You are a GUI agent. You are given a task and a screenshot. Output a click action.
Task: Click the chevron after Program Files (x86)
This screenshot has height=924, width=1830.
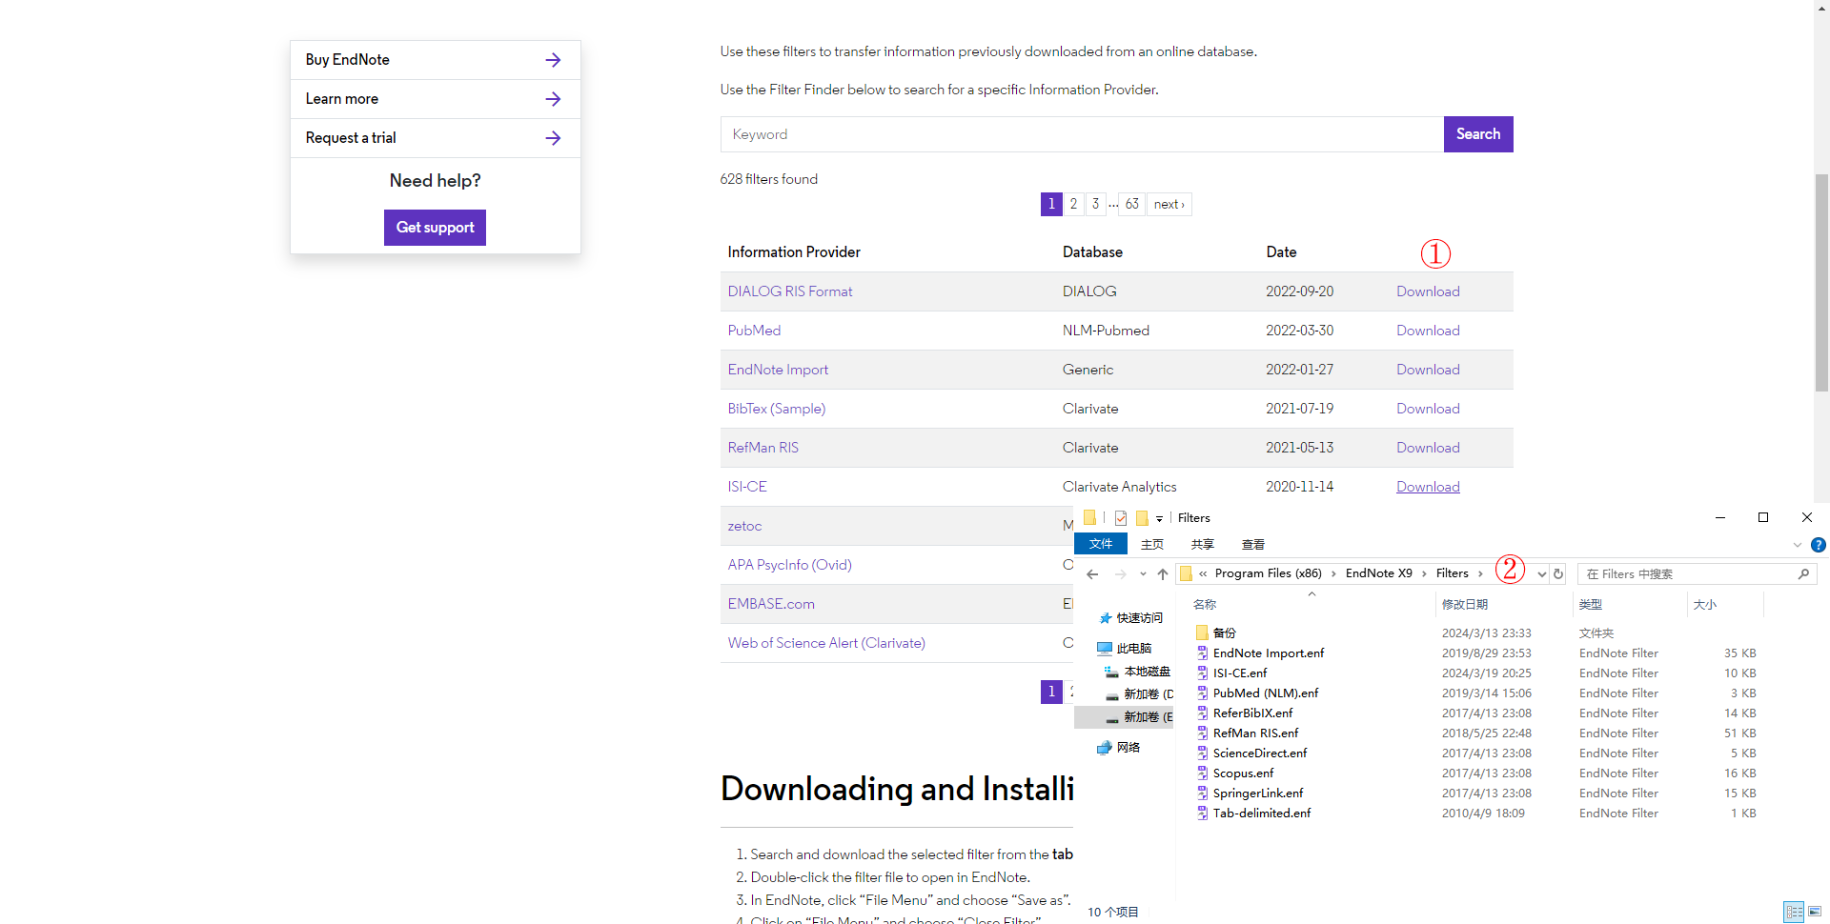tap(1333, 573)
